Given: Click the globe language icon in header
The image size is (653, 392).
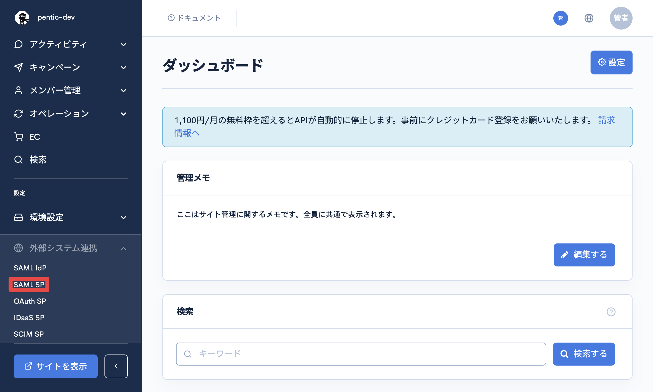Looking at the screenshot, I should 589,18.
